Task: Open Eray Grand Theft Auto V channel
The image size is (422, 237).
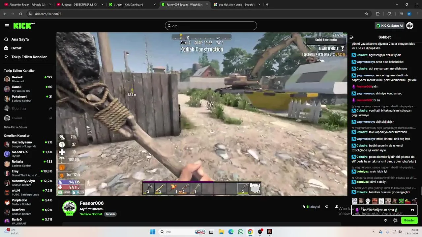Action: 28,173
